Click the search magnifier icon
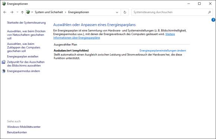This screenshot has height=139, width=216. pos(209,12)
